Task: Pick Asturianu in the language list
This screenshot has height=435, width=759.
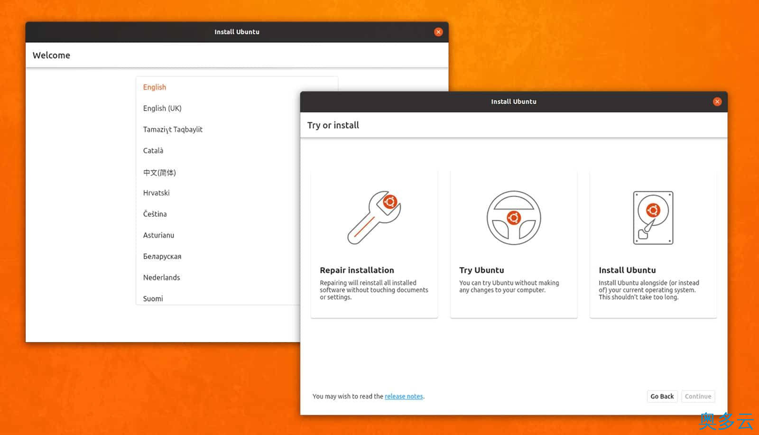Action: (158, 235)
